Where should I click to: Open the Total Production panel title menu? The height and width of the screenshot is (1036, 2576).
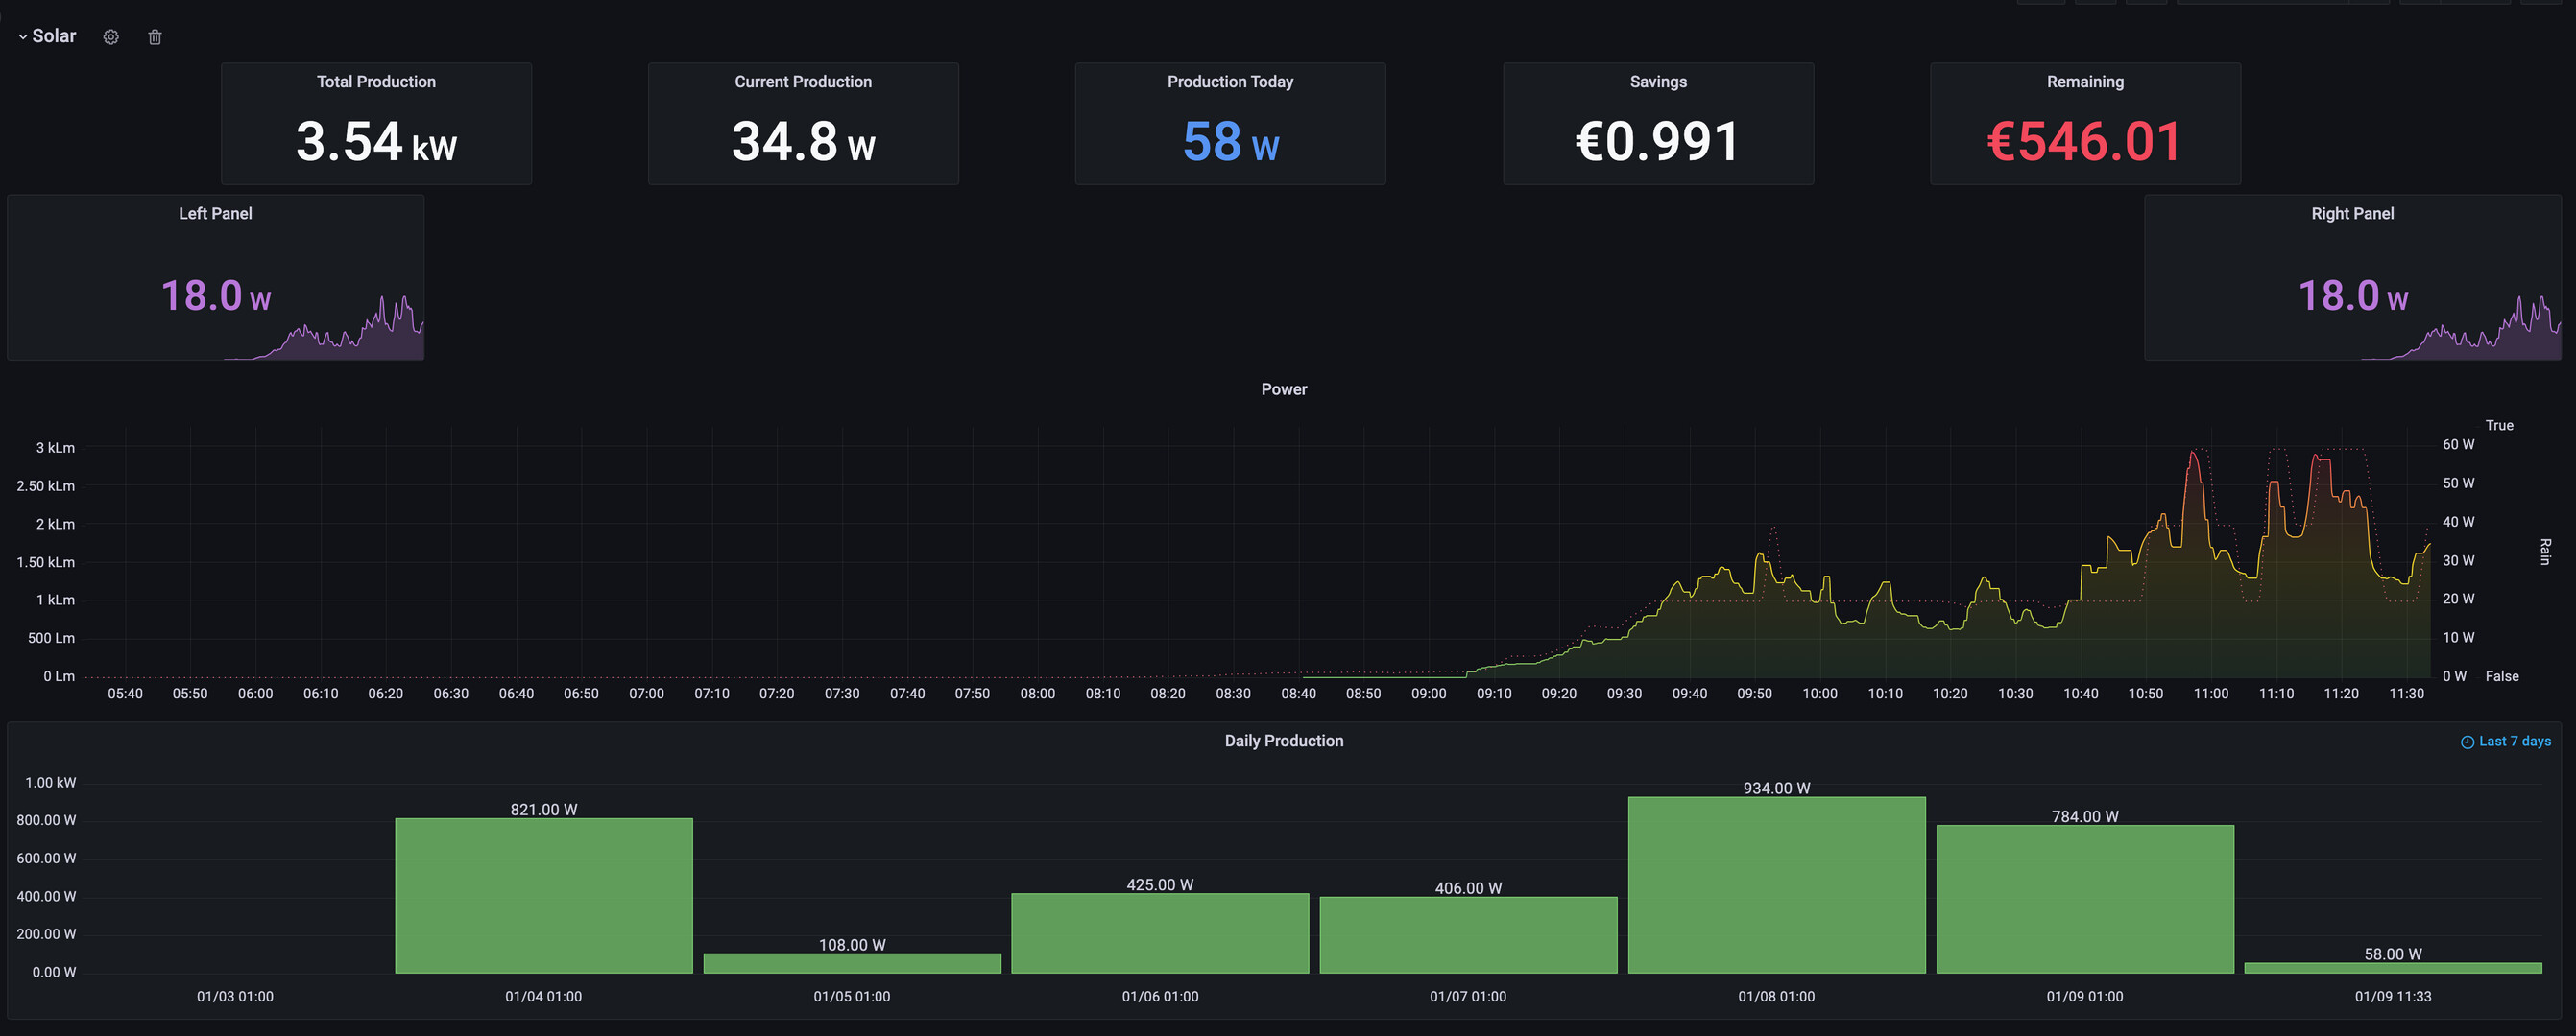(x=376, y=82)
